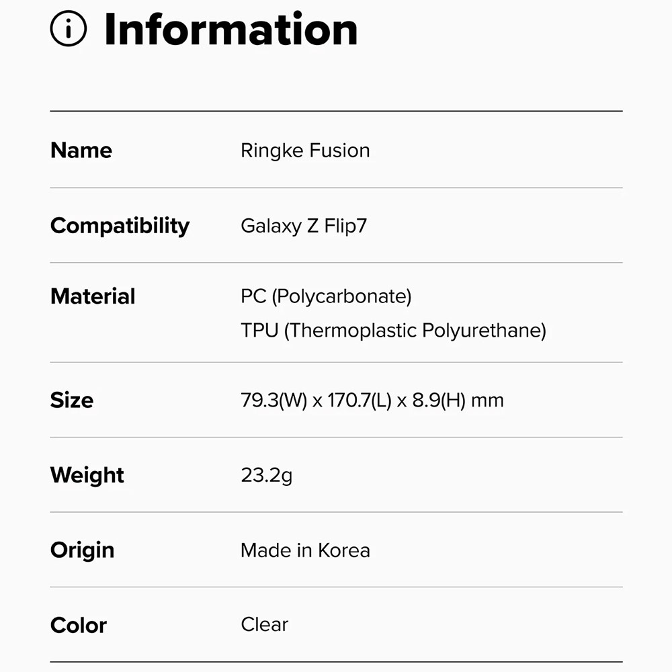Select the Origin row label
Viewport: 672px width, 672px height.
coord(82,550)
